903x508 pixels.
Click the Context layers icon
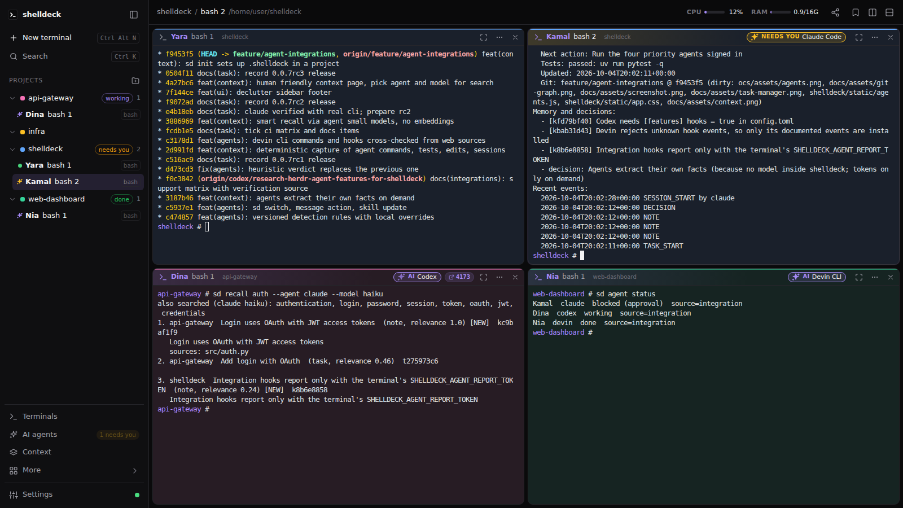14,452
